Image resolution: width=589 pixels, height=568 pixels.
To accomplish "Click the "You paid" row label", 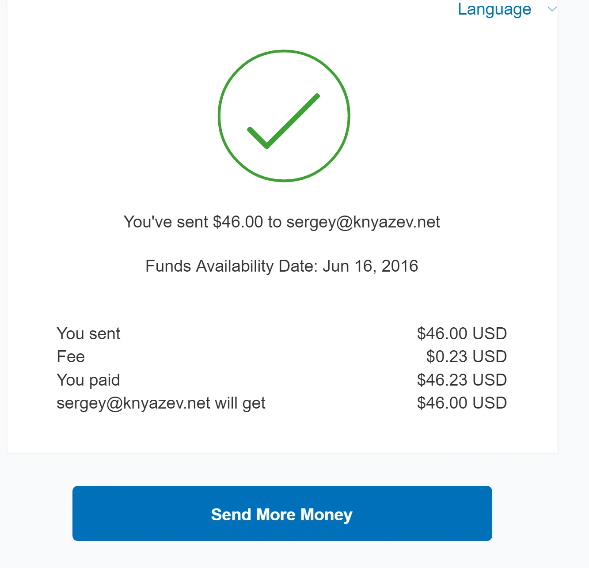I will pyautogui.click(x=88, y=380).
